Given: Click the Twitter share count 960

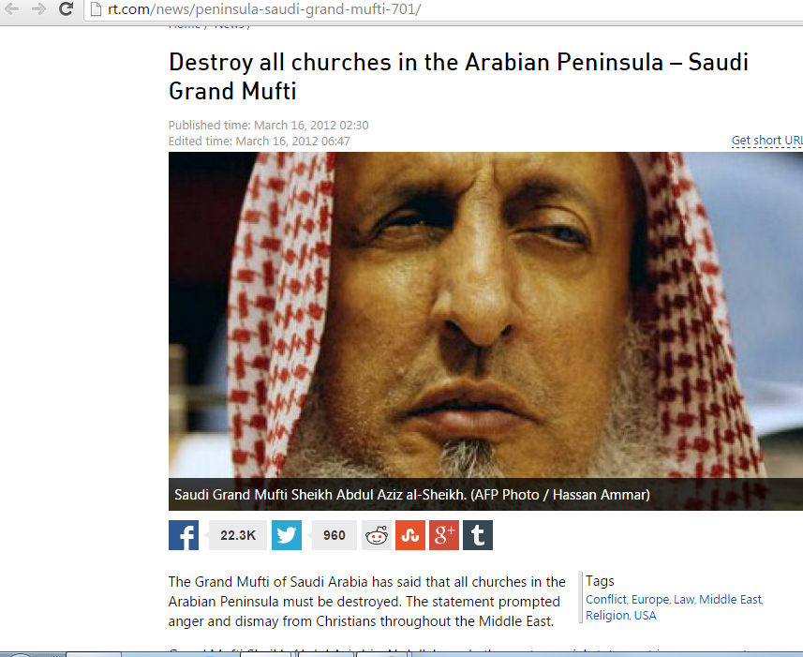Looking at the screenshot, I should [334, 535].
